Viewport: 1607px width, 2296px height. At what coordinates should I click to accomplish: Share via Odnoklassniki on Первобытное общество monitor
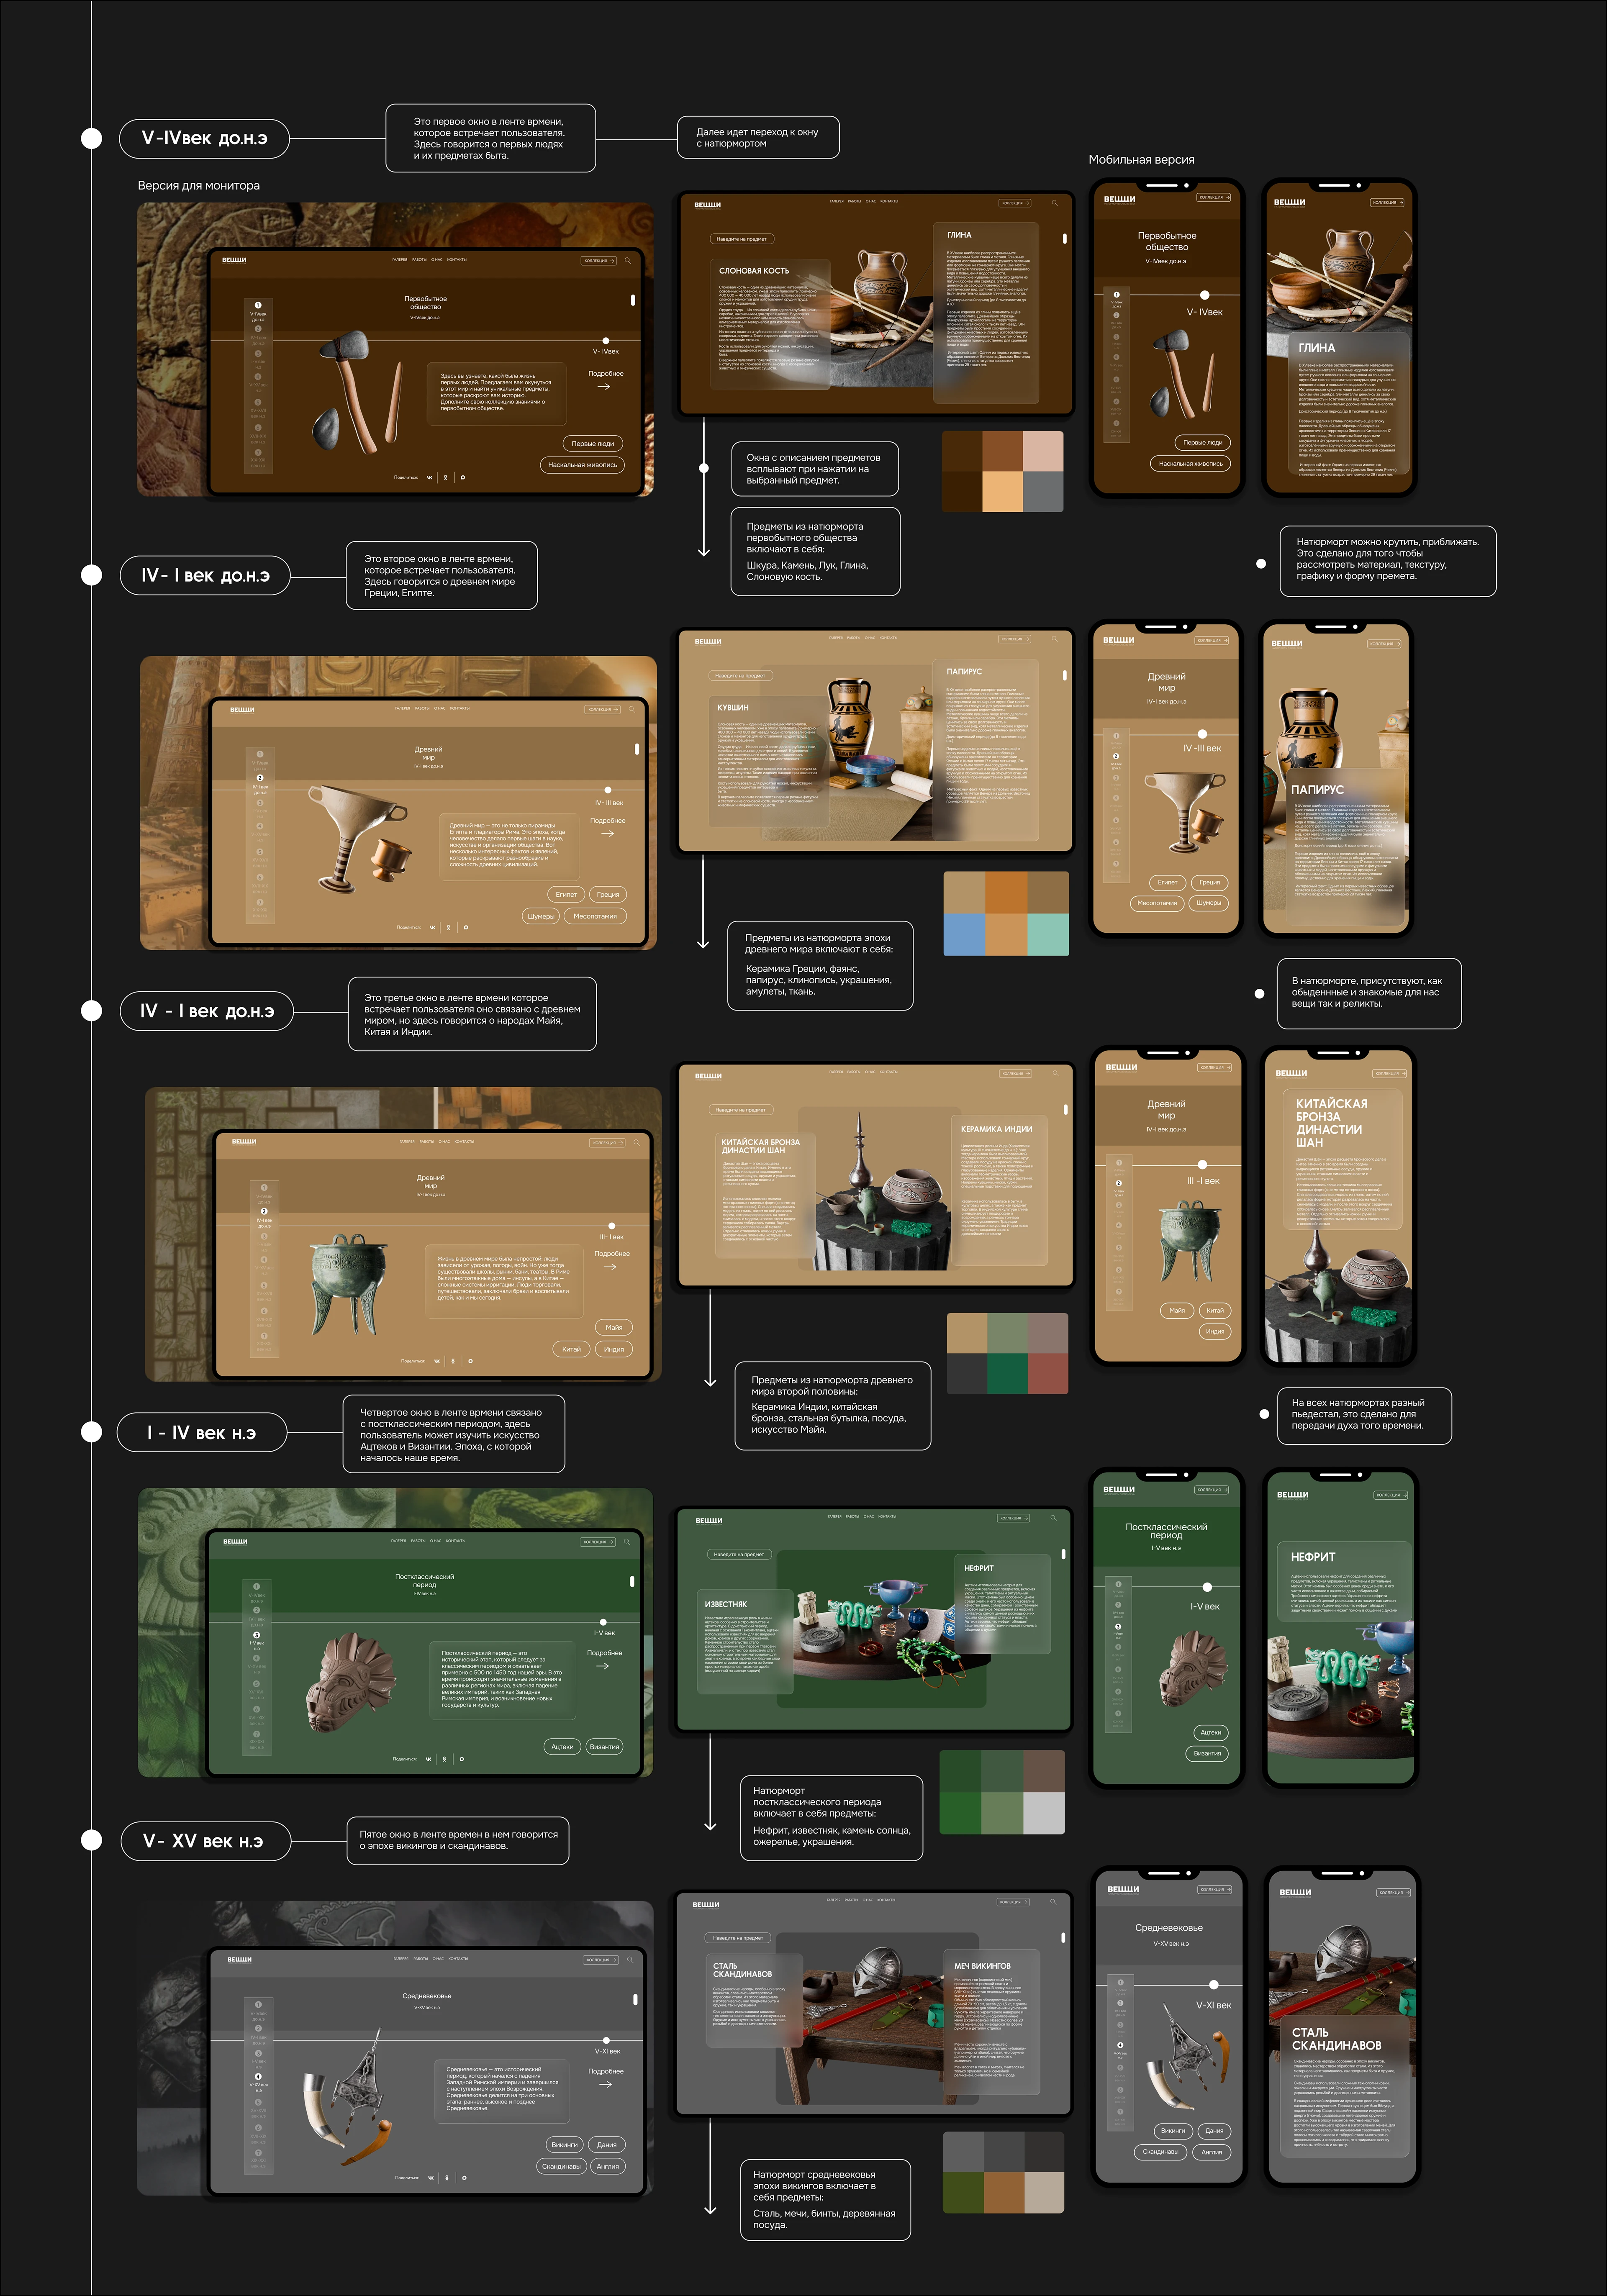click(x=446, y=477)
